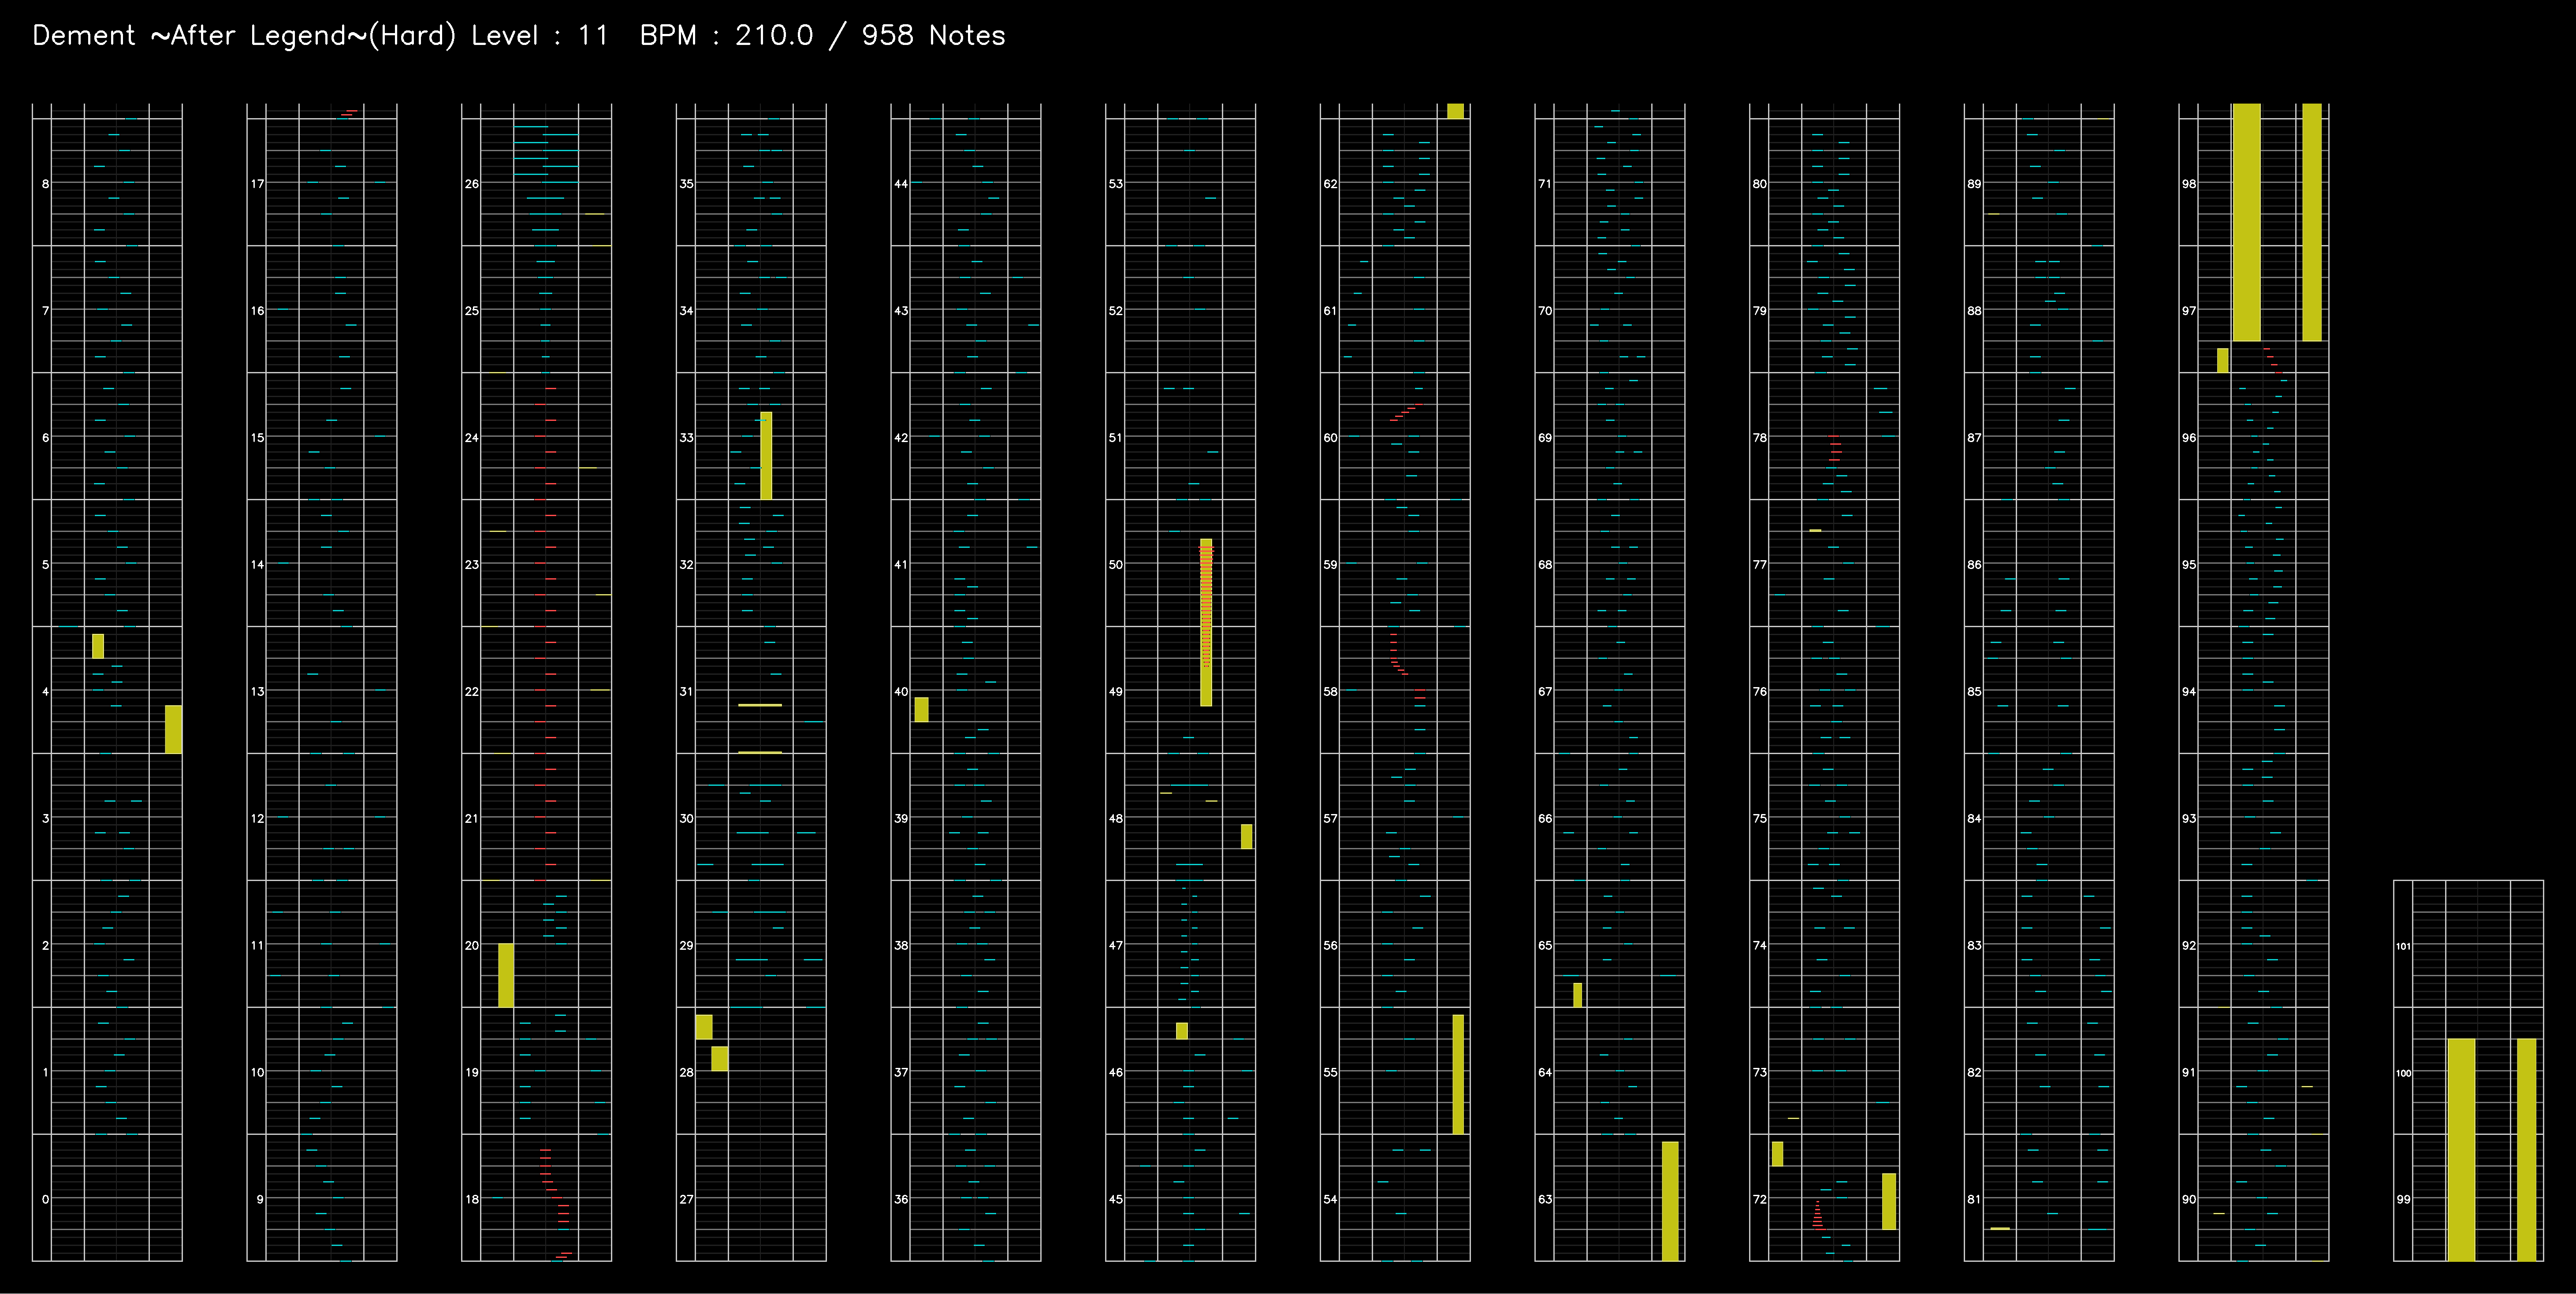Click the right-side yellow hold in measure 72

point(1889,1201)
